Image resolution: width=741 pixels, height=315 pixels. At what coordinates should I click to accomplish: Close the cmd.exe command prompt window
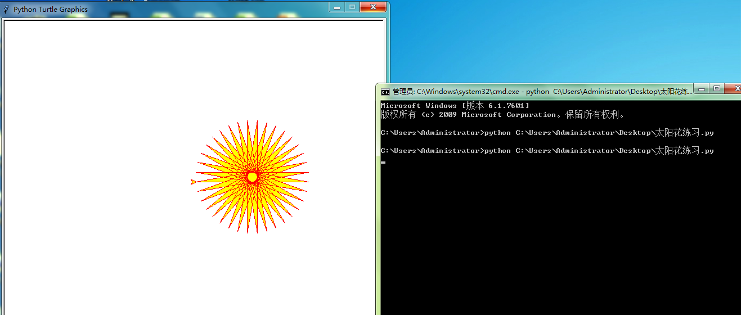point(734,88)
